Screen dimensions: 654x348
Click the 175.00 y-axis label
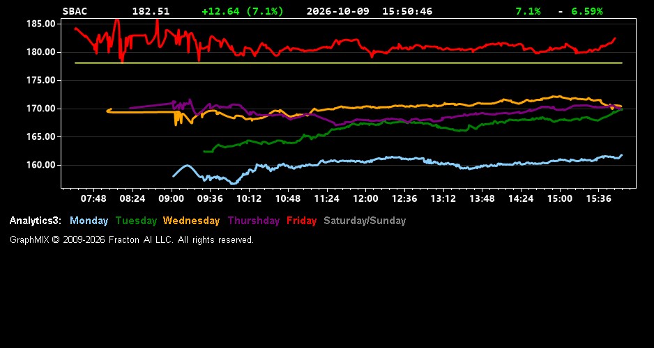pyautogui.click(x=41, y=80)
